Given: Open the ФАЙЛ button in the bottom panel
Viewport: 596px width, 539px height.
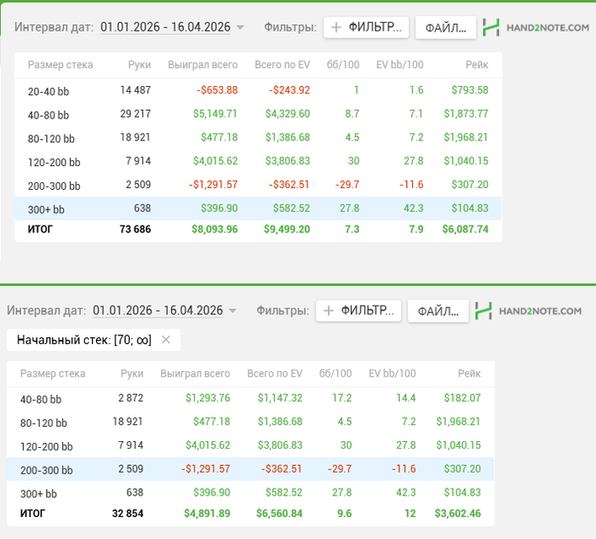Looking at the screenshot, I should (438, 312).
